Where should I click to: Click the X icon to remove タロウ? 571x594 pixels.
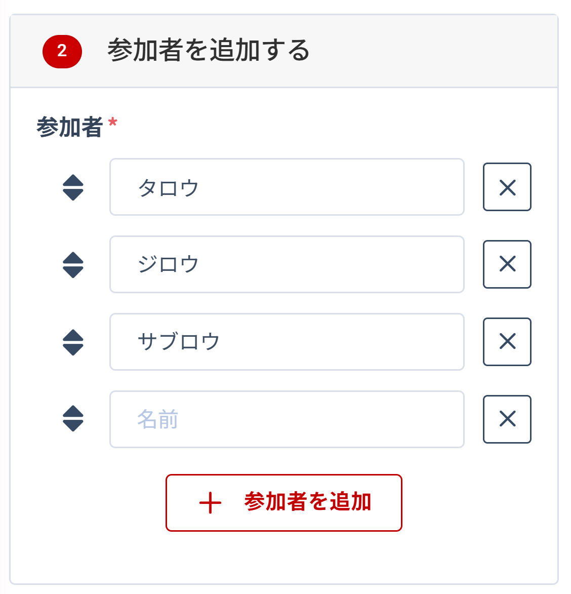point(507,187)
